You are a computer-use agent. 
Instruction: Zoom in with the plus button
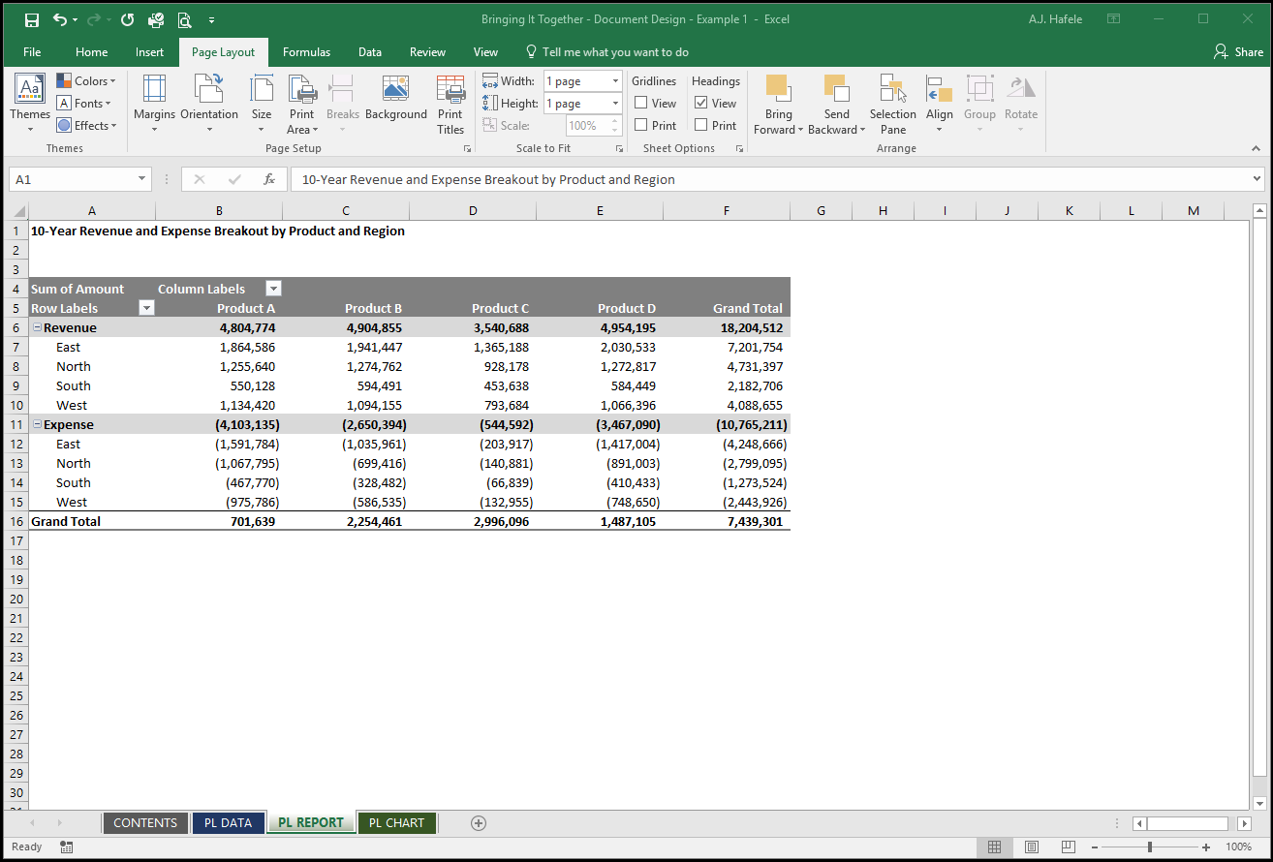pos(1204,847)
